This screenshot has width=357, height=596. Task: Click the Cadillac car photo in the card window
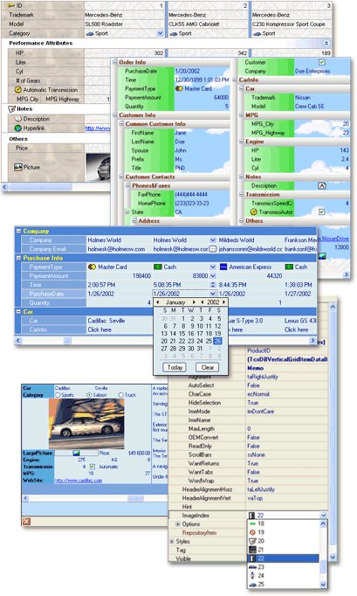pyautogui.click(x=86, y=424)
